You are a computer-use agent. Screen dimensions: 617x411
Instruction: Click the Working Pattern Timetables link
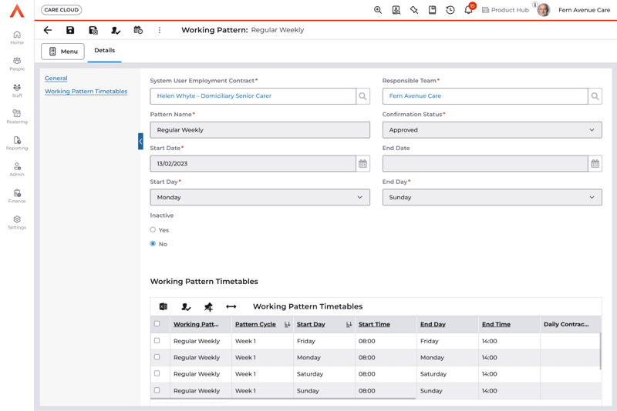pyautogui.click(x=86, y=92)
